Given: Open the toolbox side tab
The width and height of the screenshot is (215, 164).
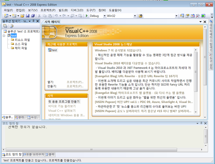Looking at the screenshot, I should (211, 61).
